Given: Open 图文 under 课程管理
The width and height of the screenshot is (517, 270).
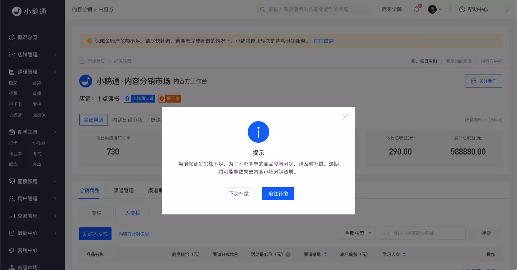Looking at the screenshot, I should pyautogui.click(x=13, y=83).
